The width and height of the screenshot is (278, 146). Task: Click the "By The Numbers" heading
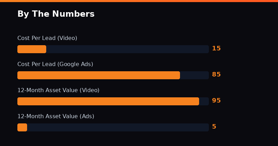(56, 14)
